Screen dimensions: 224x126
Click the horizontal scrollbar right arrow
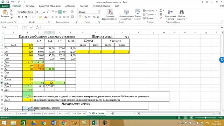219,113
